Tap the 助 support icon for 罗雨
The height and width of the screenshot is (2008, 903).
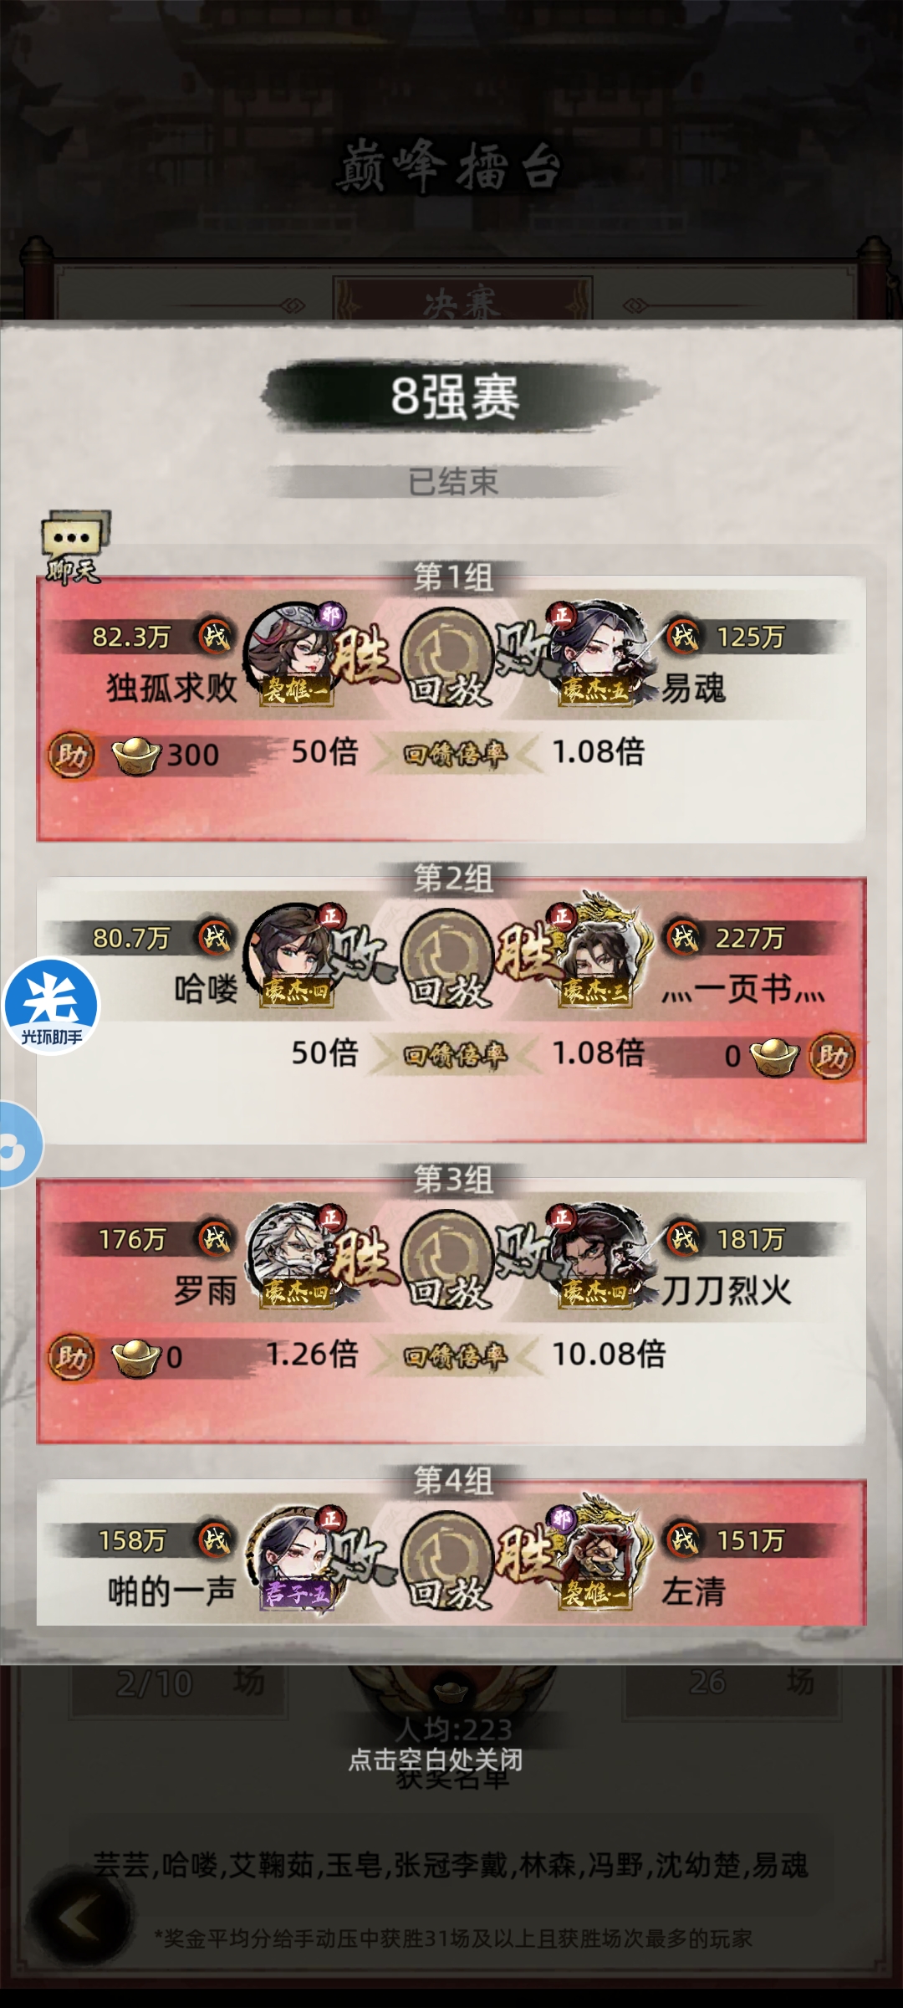pos(71,1357)
